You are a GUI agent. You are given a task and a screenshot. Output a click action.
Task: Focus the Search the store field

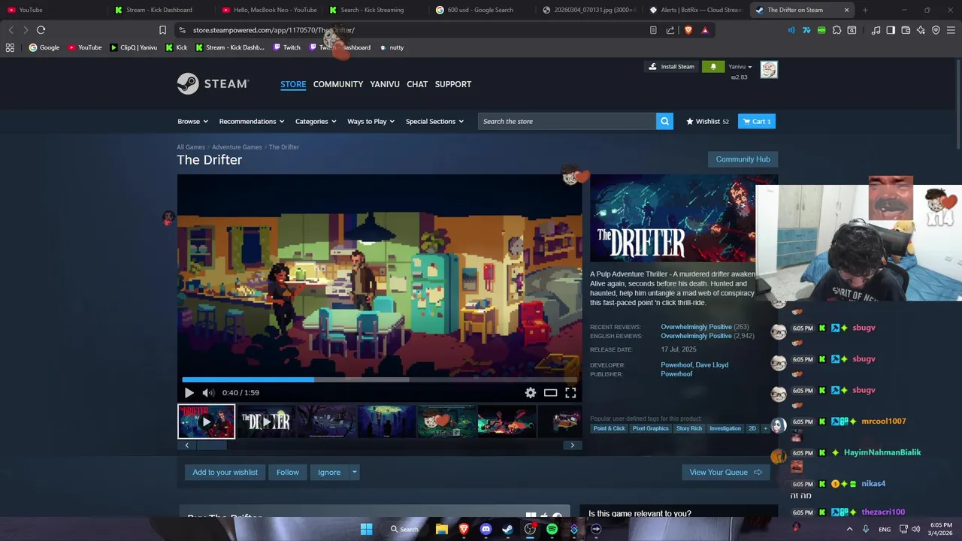(x=567, y=121)
